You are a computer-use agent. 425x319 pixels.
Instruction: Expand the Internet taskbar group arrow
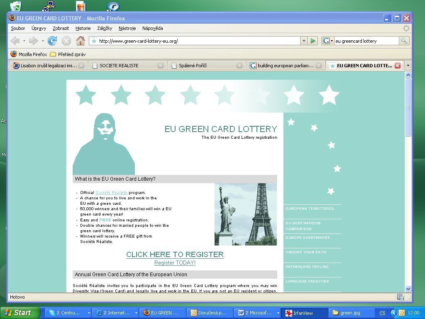tap(136, 313)
